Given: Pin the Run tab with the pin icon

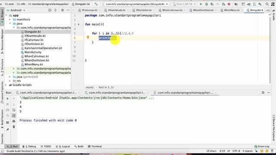Looking at the screenshot, I should click(x=8, y=130).
